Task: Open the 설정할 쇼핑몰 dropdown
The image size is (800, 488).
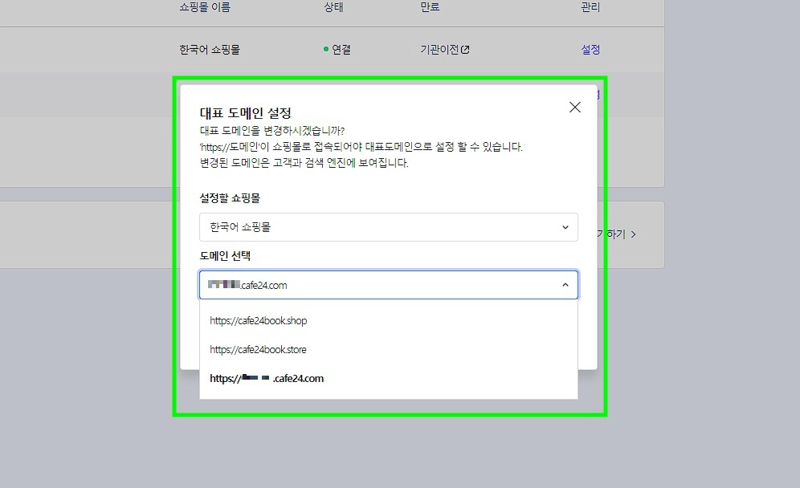Action: pyautogui.click(x=389, y=227)
